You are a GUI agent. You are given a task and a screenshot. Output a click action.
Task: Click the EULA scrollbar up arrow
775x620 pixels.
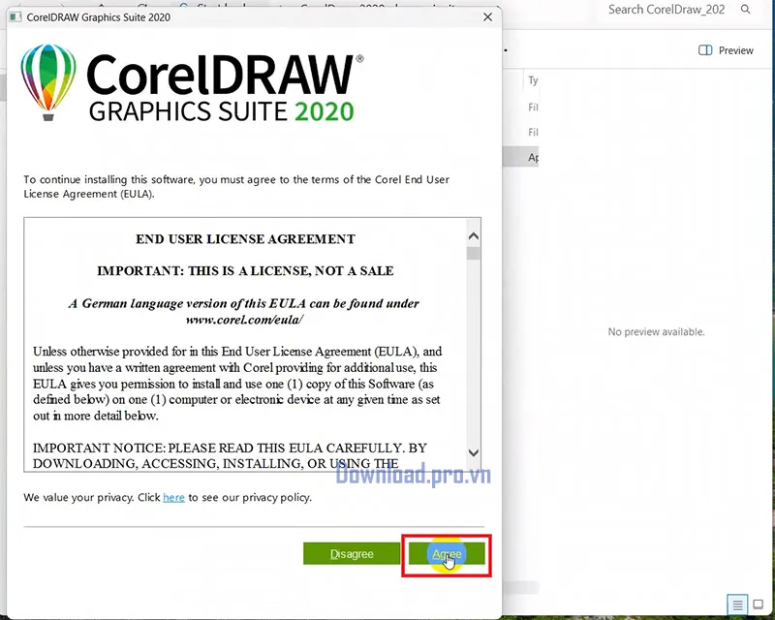coord(473,235)
